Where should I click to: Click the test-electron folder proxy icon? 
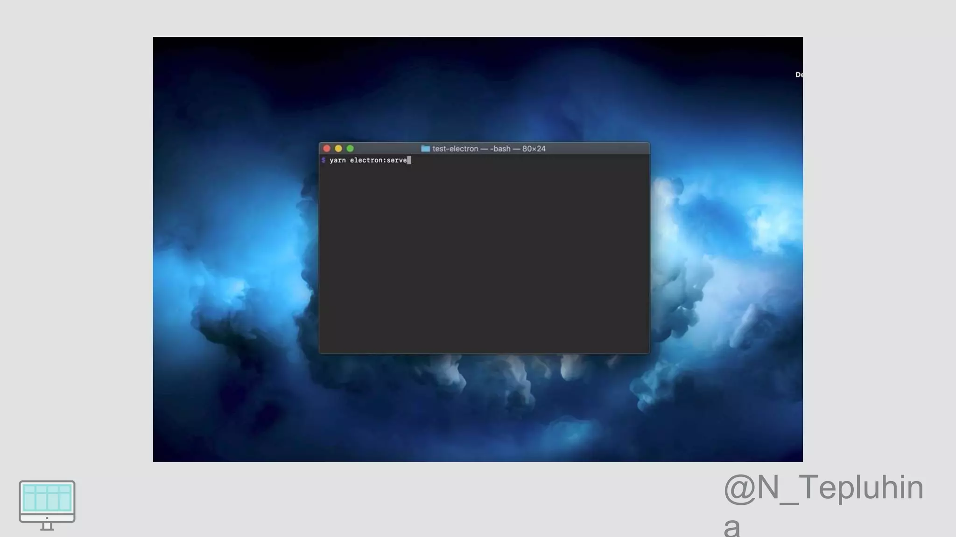pos(425,149)
